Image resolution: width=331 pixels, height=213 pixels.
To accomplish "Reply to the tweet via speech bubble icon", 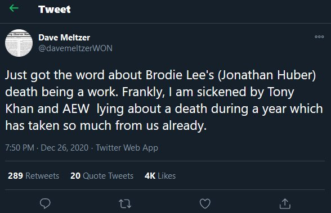I will click(45, 203).
